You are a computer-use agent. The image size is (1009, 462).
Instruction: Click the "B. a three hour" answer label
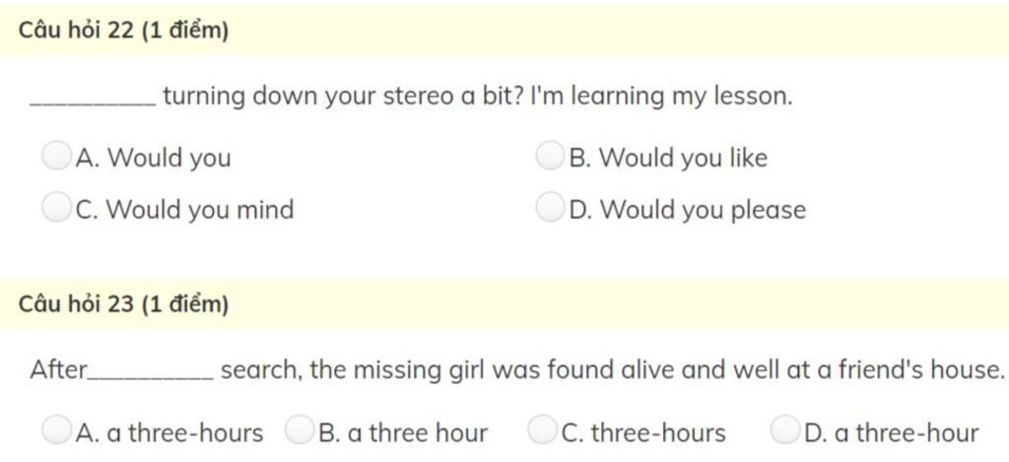(404, 433)
